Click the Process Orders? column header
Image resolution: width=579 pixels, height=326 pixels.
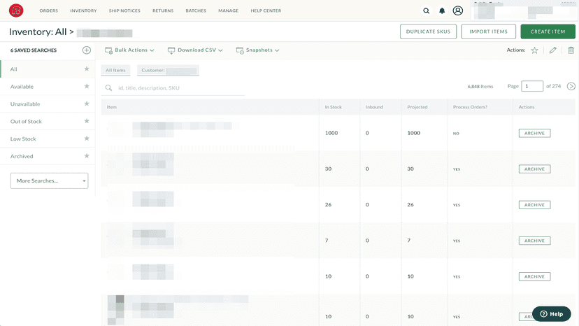tap(470, 107)
